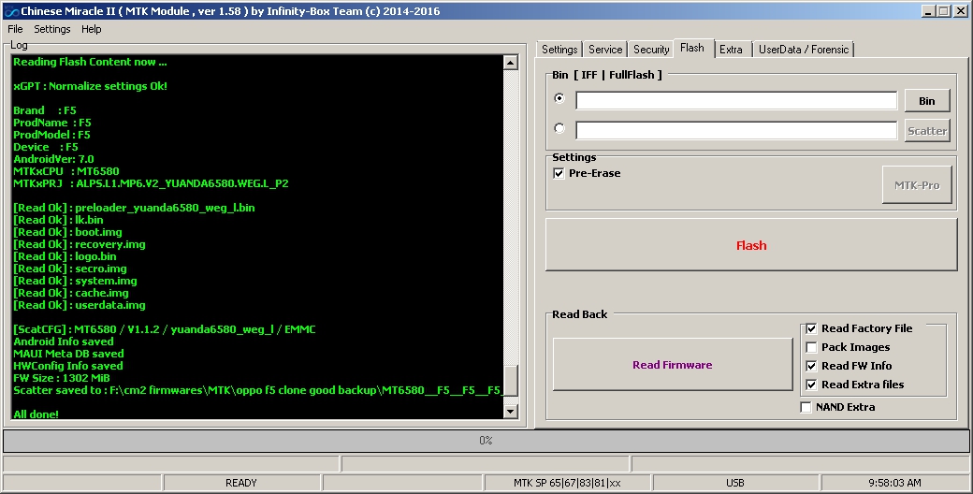Click the 'Android Info saved' log line
The width and height of the screenshot is (973, 494).
coord(64,341)
